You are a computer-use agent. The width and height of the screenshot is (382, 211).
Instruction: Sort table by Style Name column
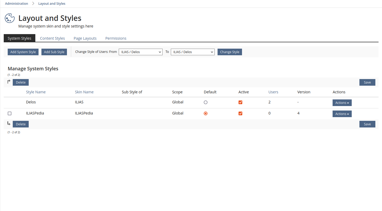tap(36, 92)
